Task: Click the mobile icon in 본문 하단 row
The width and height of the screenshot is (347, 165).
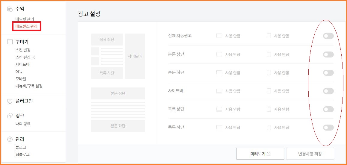Action: [x=269, y=72]
